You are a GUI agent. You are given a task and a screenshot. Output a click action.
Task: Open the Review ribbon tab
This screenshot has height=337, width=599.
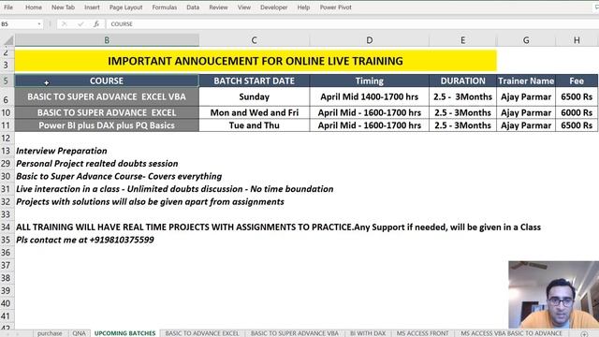click(218, 7)
